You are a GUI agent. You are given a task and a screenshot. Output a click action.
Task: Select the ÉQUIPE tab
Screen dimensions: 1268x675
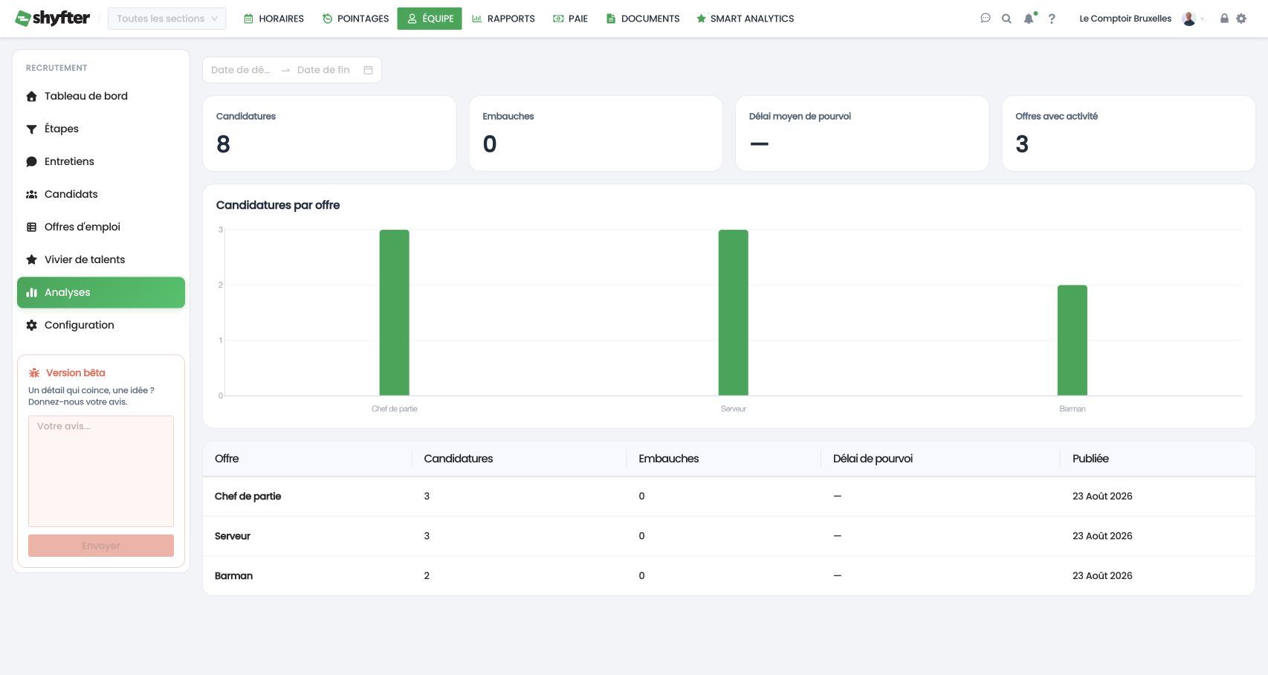[430, 19]
